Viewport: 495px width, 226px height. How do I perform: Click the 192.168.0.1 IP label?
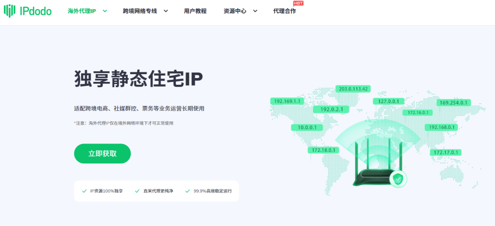[x=440, y=127]
